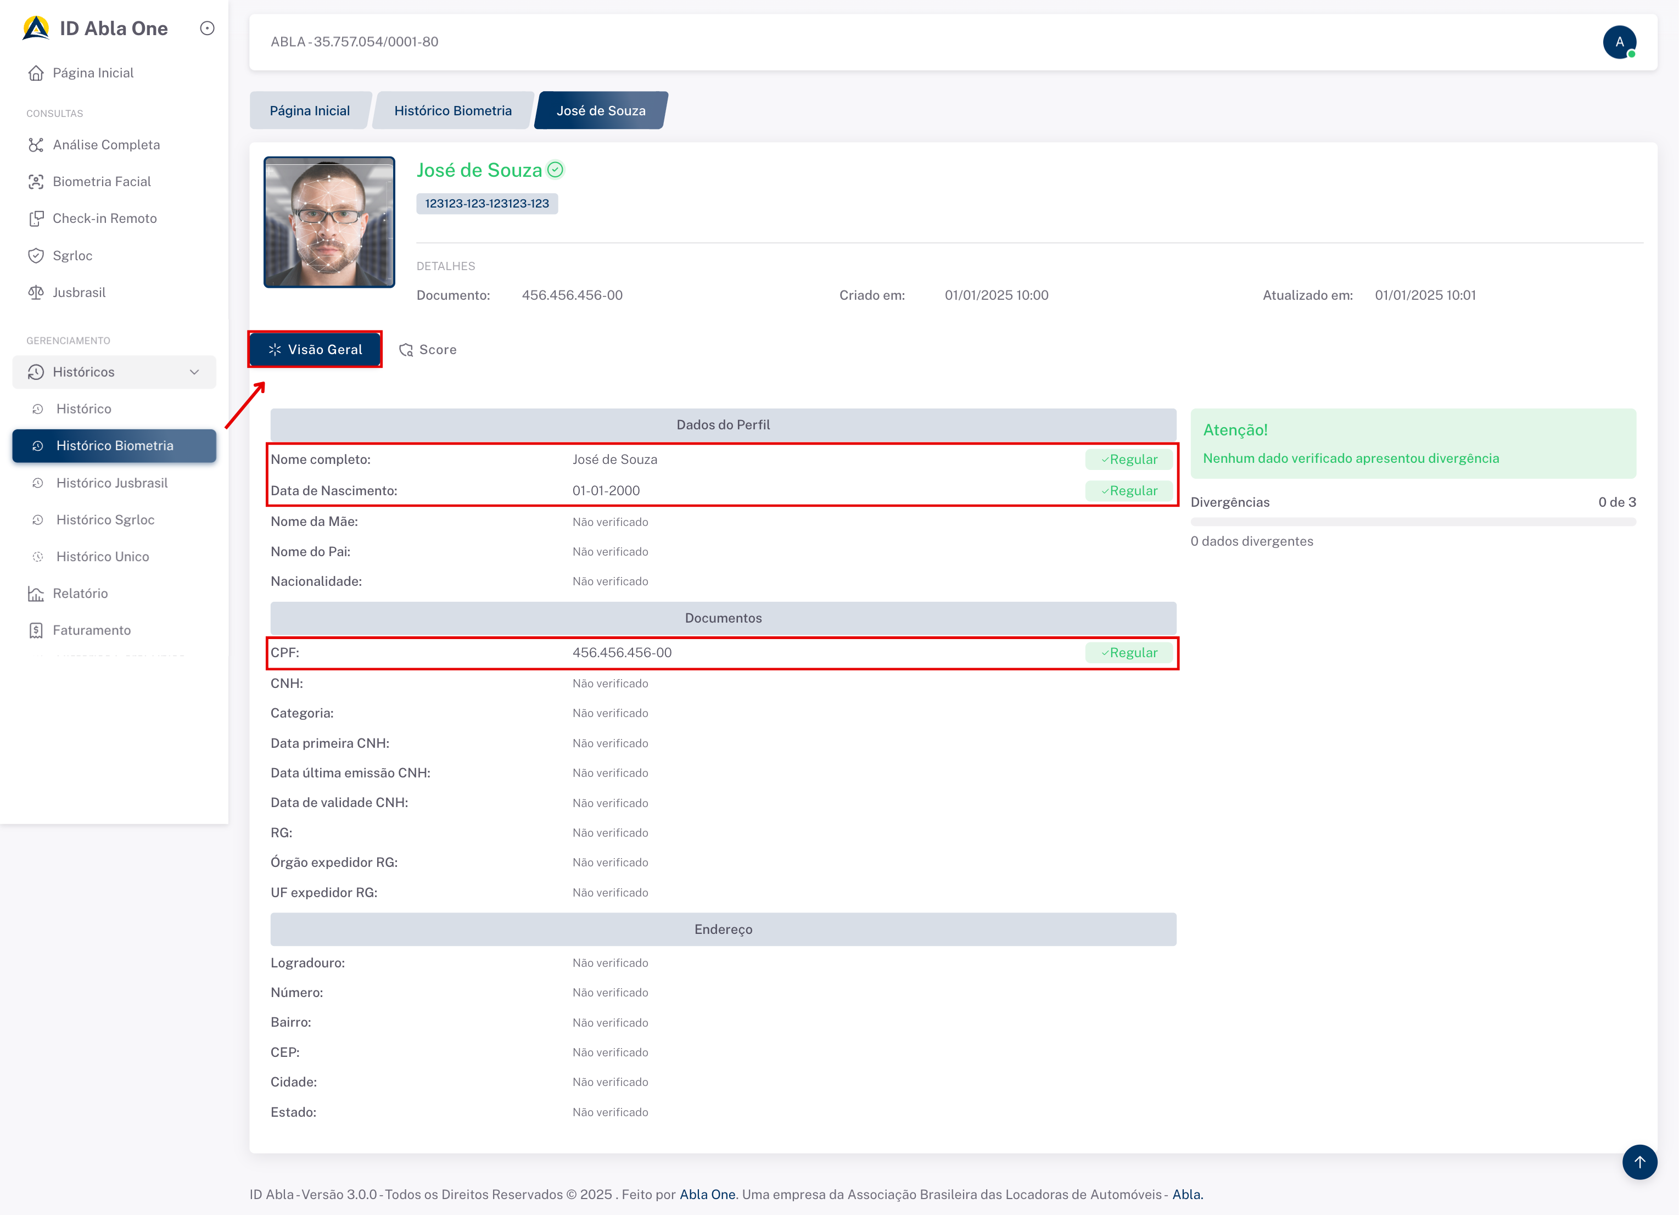
Task: Click José de Souza's profile photo
Action: tap(329, 222)
